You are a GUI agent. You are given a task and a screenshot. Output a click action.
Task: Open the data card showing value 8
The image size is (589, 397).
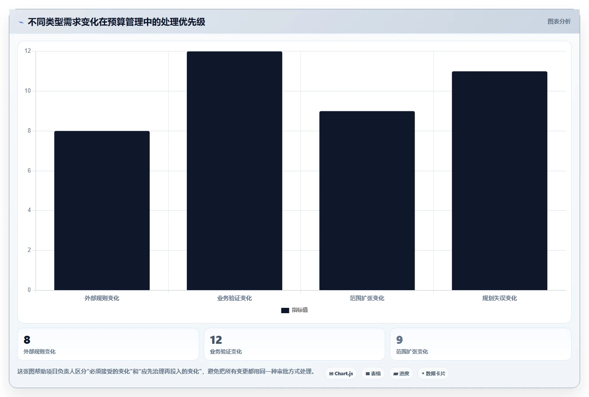pyautogui.click(x=108, y=344)
